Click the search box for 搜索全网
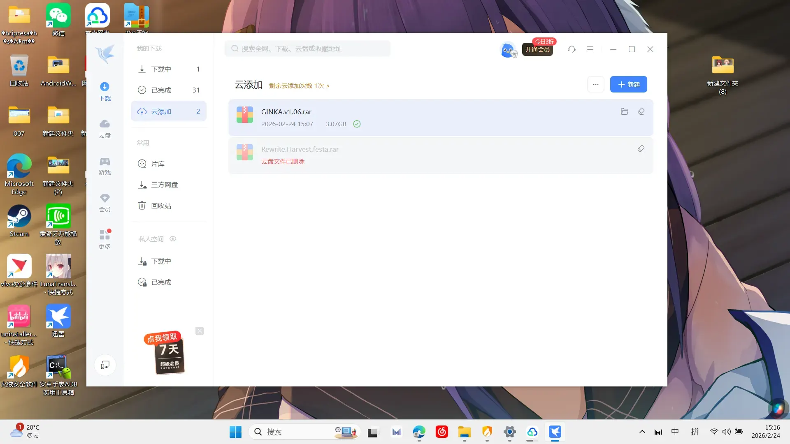Image resolution: width=790 pixels, height=444 pixels. click(307, 49)
